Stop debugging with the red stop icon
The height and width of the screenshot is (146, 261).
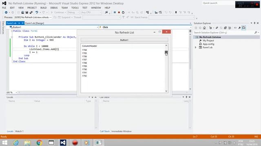pyautogui.click(x=119, y=13)
